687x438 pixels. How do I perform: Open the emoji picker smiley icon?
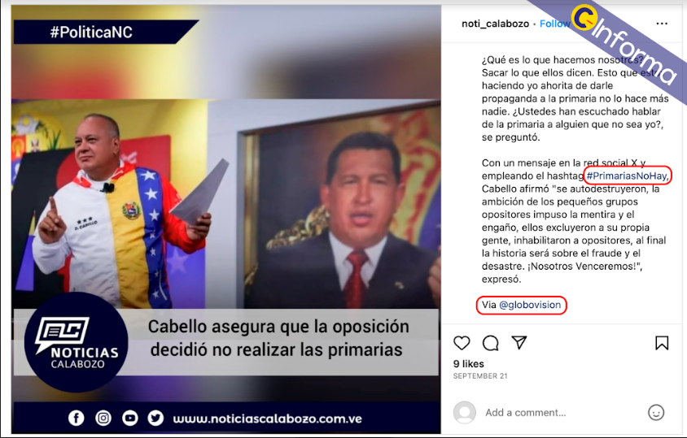tap(656, 412)
